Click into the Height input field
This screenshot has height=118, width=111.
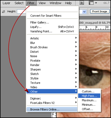[21, 11]
